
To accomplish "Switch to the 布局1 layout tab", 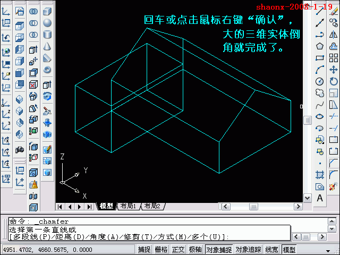I will (x=129, y=206).
